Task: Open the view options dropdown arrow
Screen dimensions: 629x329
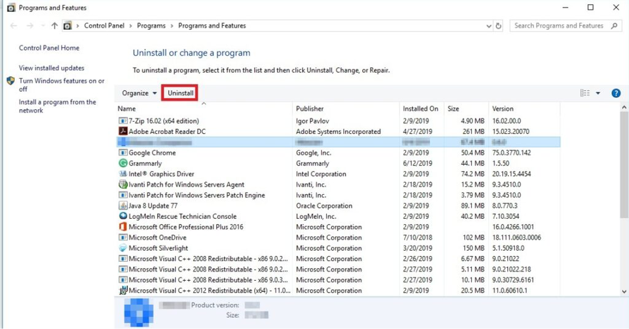Action: (598, 93)
